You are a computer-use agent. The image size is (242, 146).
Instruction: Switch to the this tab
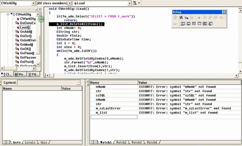[44, 142]
